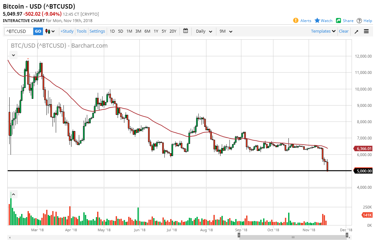Open the calendar date selector icon
The image size is (375, 244).
click(185, 31)
